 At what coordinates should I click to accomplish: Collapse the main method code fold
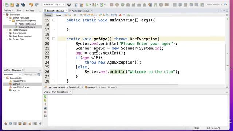click(x=54, y=20)
